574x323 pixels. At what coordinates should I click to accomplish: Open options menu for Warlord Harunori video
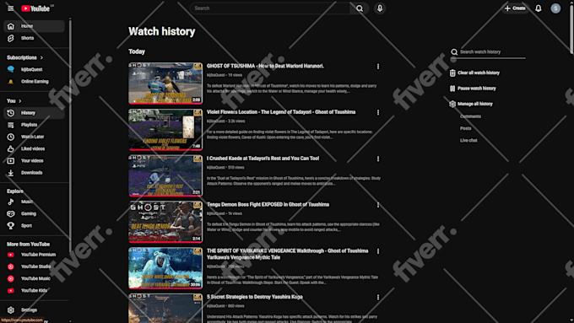[x=378, y=67]
